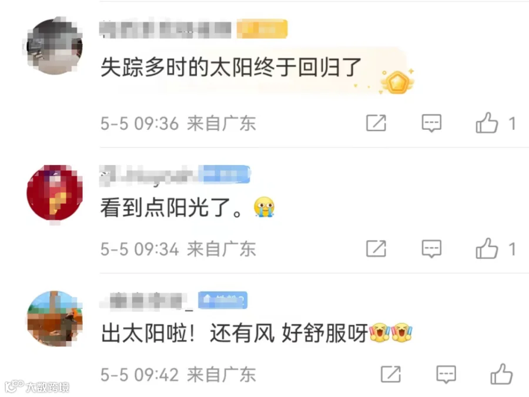Tap the blue badge beside third username
Viewport: 529px width, 397px height.
pos(223,300)
